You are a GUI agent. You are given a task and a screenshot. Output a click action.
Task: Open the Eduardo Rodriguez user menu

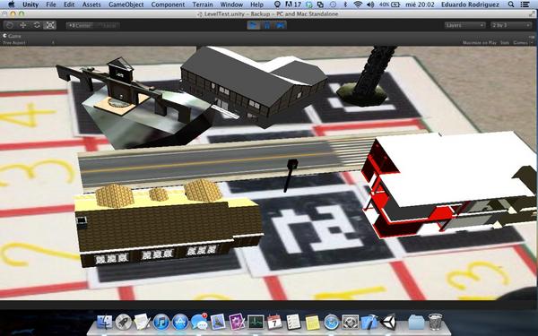(x=470, y=4)
